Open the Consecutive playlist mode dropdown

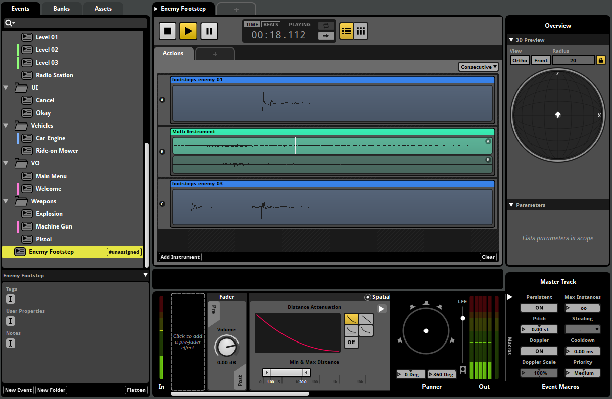pyautogui.click(x=479, y=67)
